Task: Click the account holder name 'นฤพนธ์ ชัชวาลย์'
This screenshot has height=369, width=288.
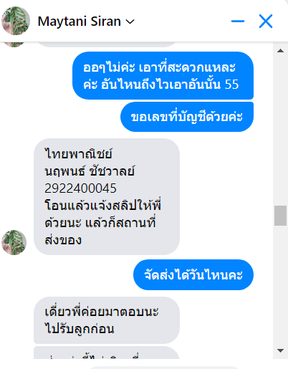Action: click(x=90, y=171)
